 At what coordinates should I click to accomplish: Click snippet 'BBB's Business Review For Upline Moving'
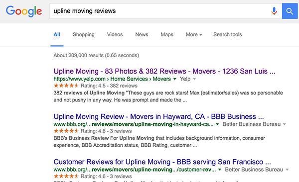tap(104, 138)
